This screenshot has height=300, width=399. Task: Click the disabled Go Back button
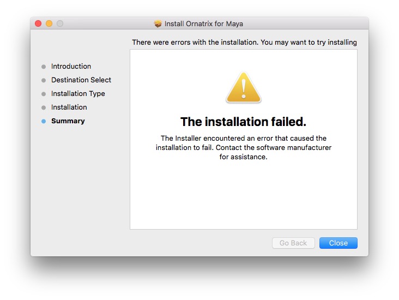[x=293, y=243]
